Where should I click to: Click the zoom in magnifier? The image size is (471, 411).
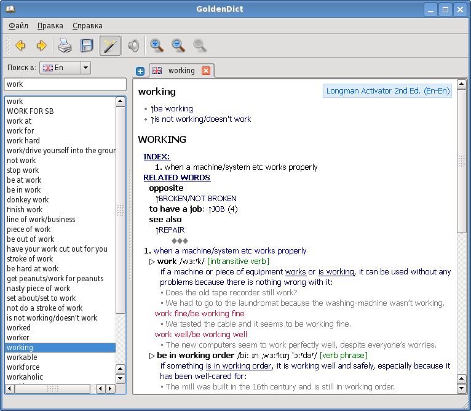[x=157, y=46]
